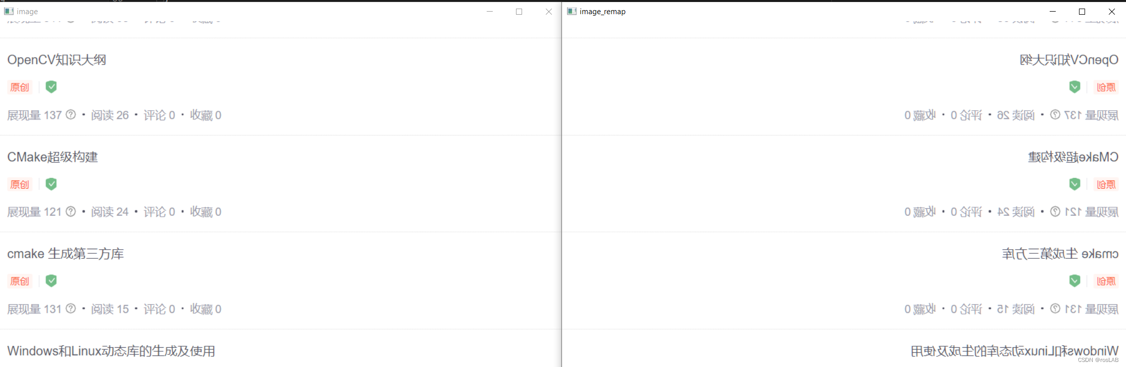Click the 原创 badge under CMake超级构建 in image window
1126x367 pixels.
pos(20,185)
